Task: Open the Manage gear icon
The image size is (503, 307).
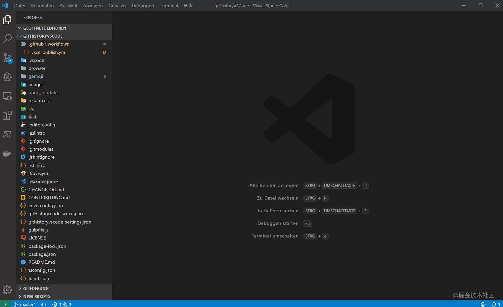Action: tap(7, 290)
